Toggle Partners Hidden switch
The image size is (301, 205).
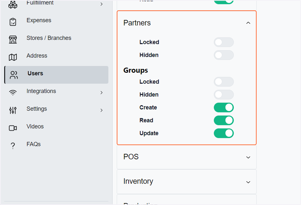[224, 55]
